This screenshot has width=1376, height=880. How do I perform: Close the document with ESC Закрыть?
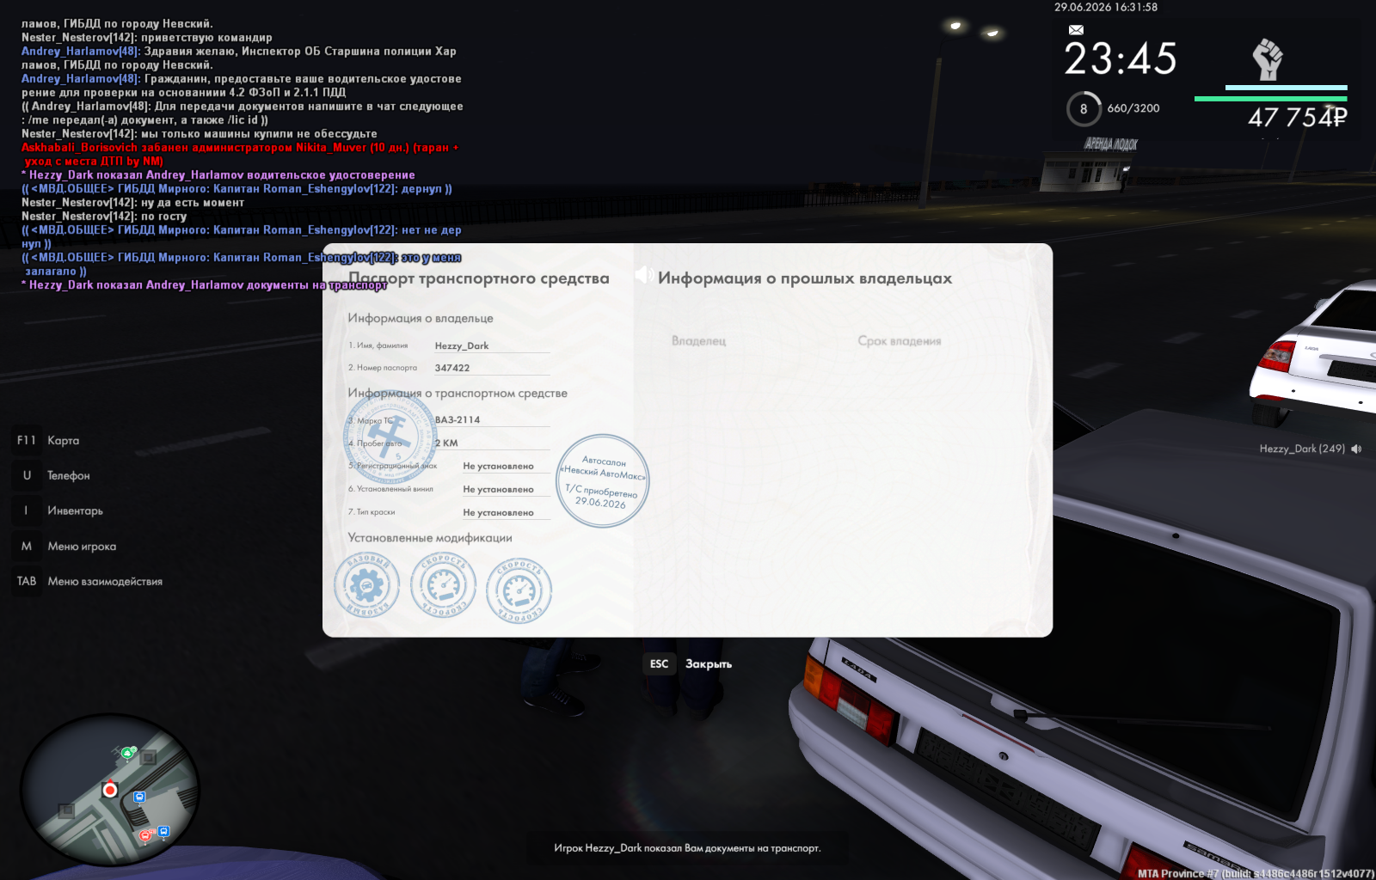[688, 663]
